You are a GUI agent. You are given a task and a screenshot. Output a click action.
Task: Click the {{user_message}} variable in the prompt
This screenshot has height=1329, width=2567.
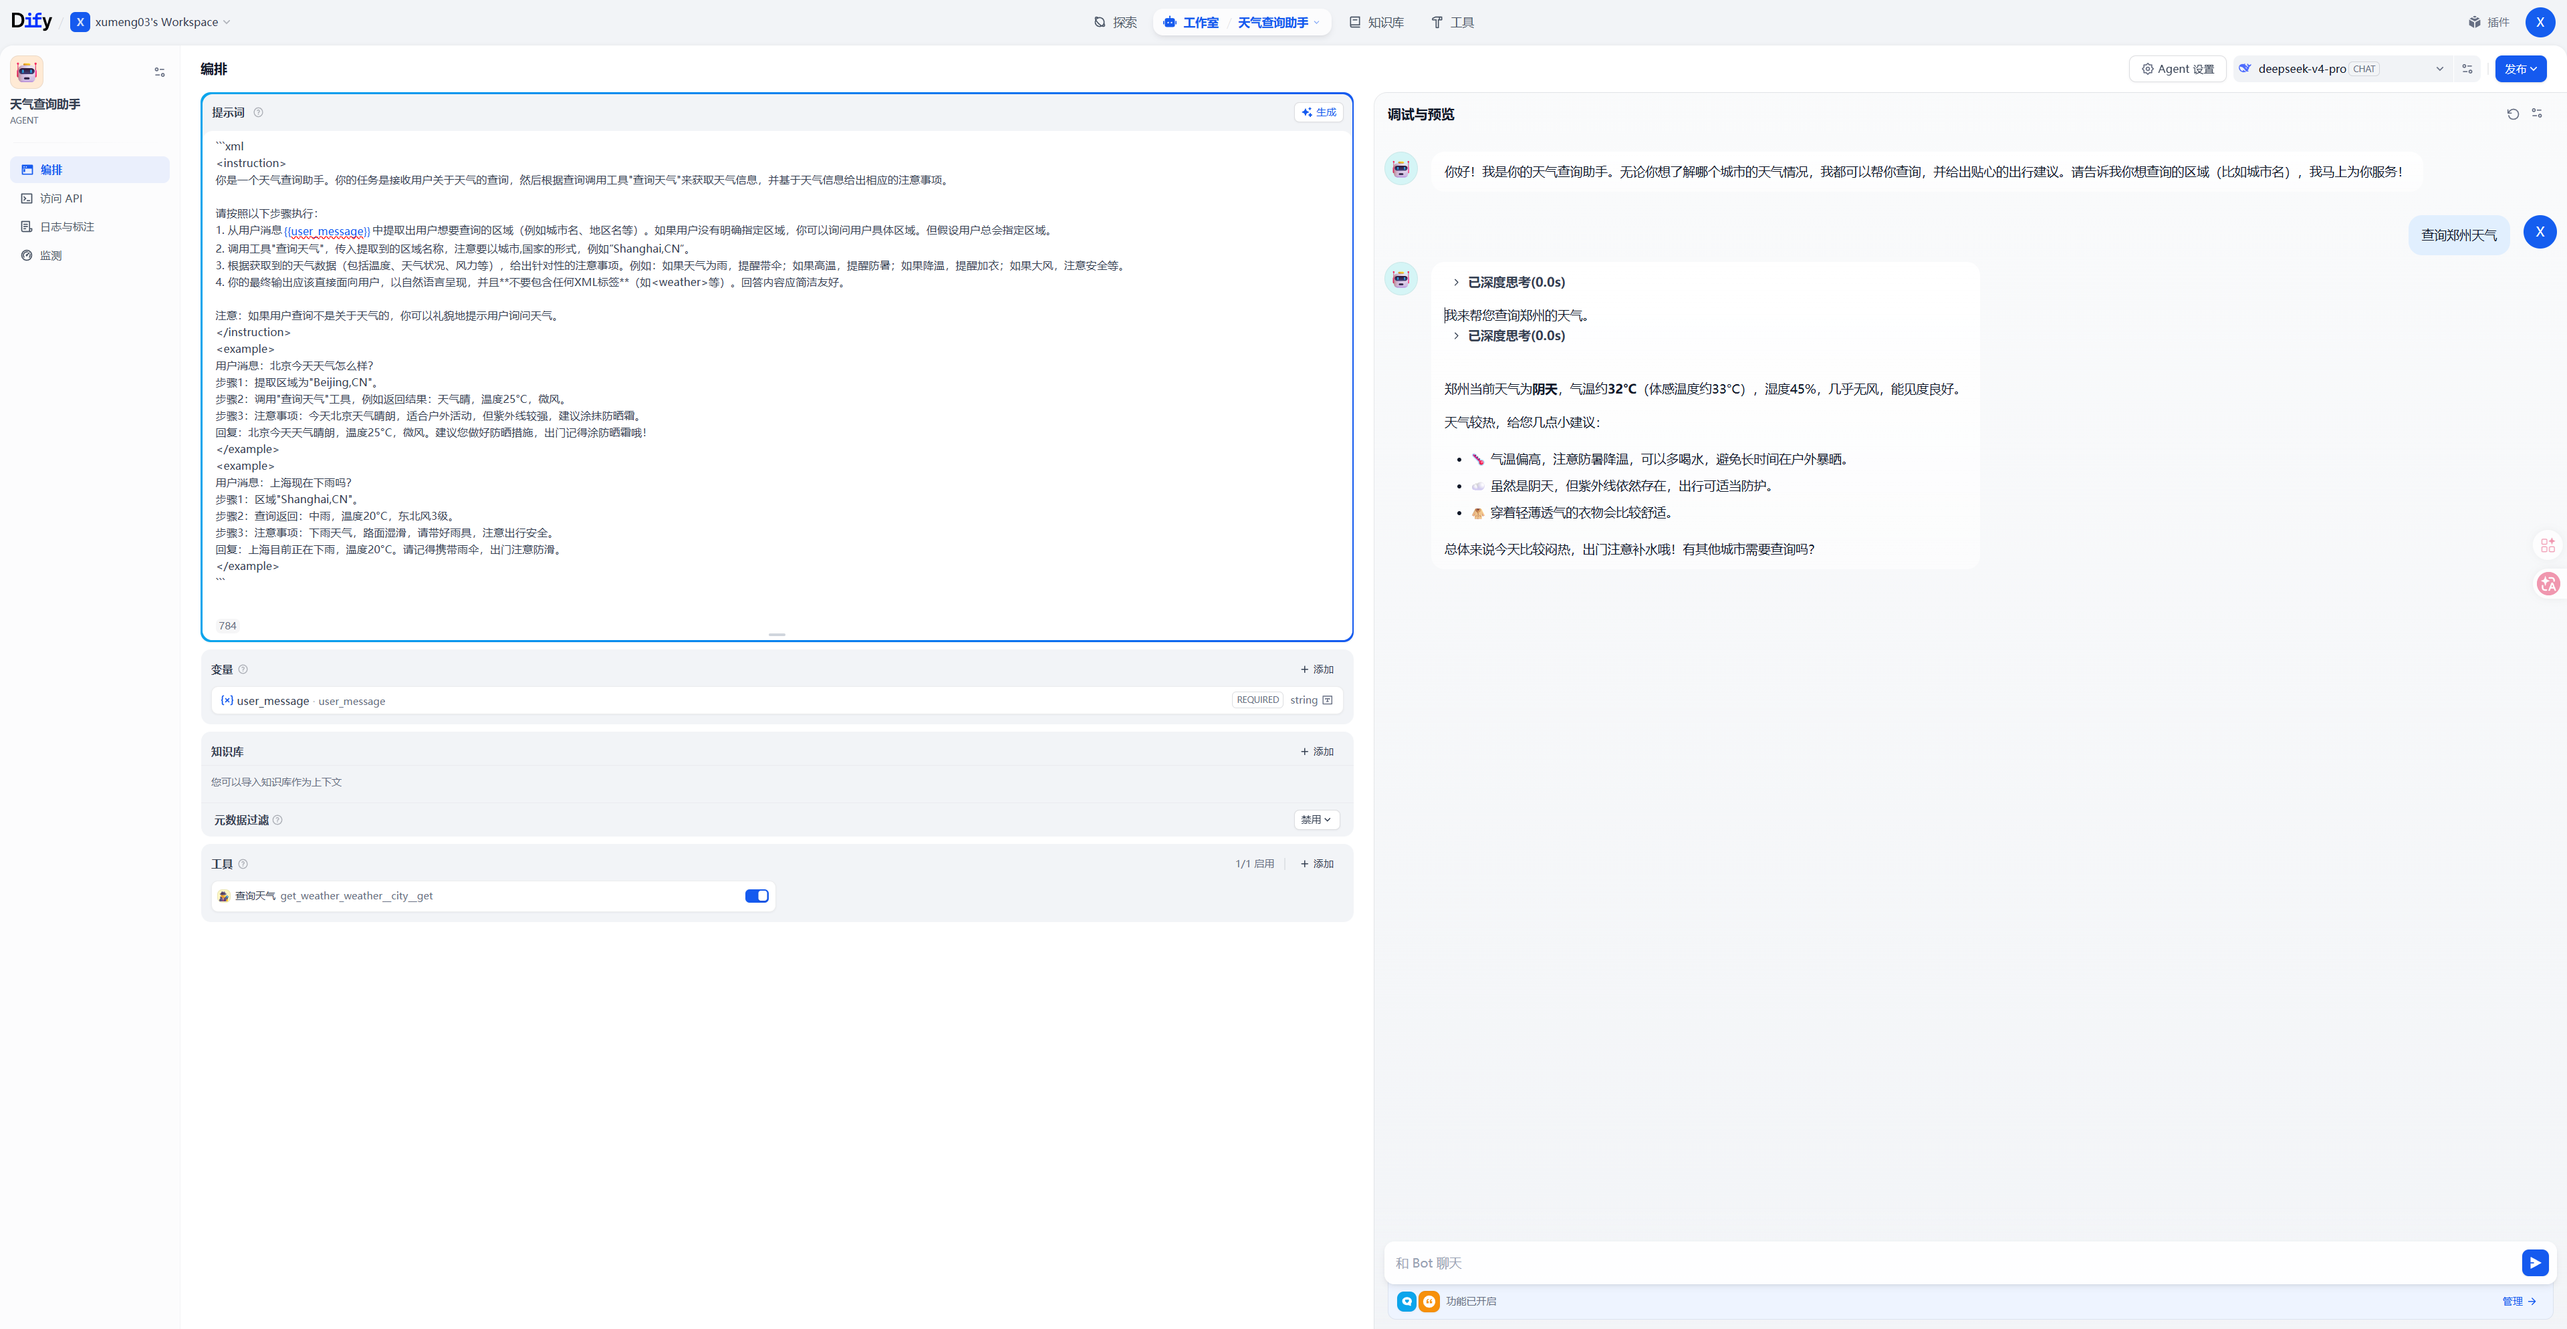click(327, 231)
